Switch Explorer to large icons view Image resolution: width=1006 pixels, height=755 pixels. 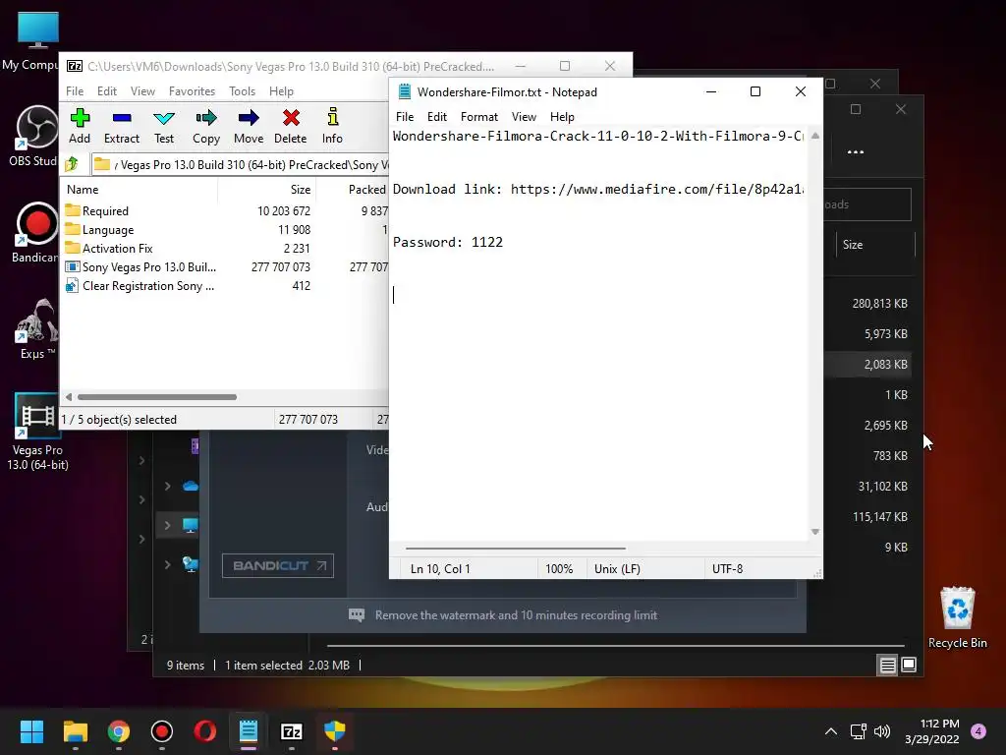909,666
